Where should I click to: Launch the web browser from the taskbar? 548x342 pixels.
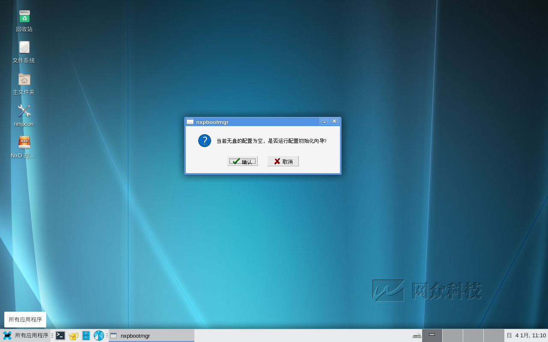pyautogui.click(x=98, y=336)
